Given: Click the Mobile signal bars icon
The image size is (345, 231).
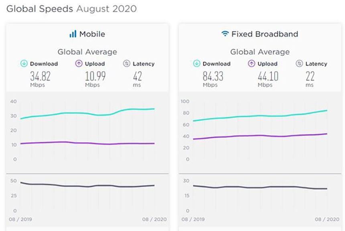Looking at the screenshot, I should point(73,34).
